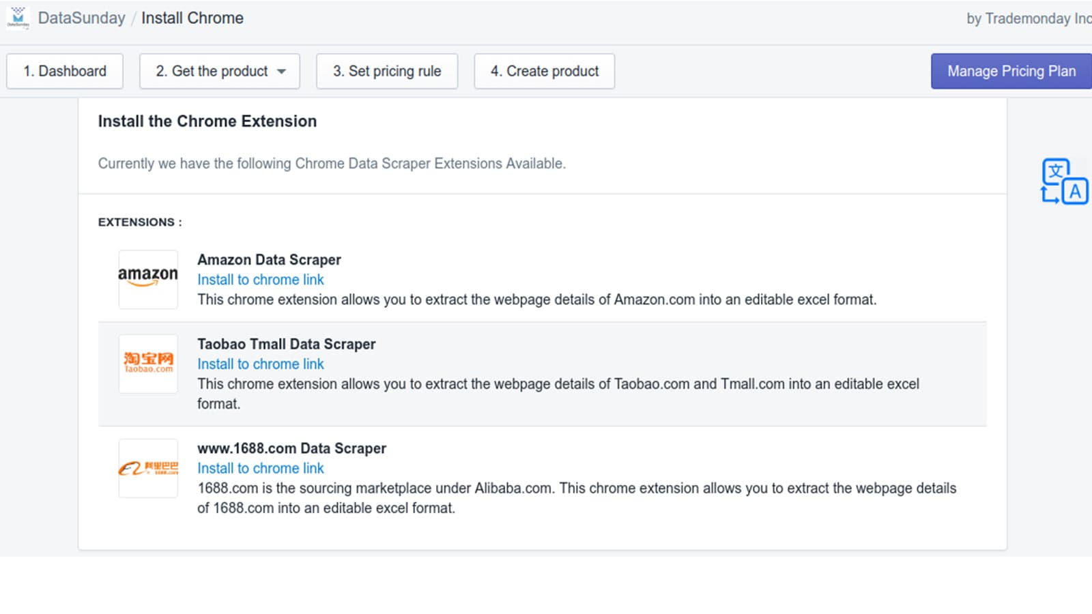Click the by Trademonday Inc text

coord(1026,18)
